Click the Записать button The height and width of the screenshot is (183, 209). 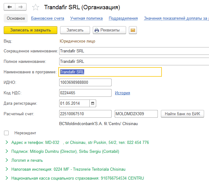[x=75, y=30]
